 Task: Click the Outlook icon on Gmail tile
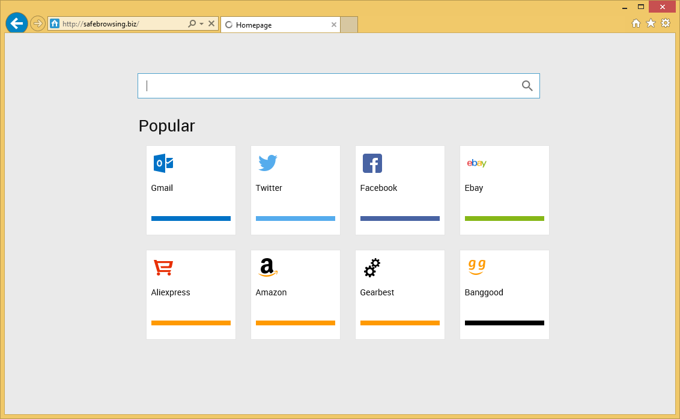tap(163, 163)
